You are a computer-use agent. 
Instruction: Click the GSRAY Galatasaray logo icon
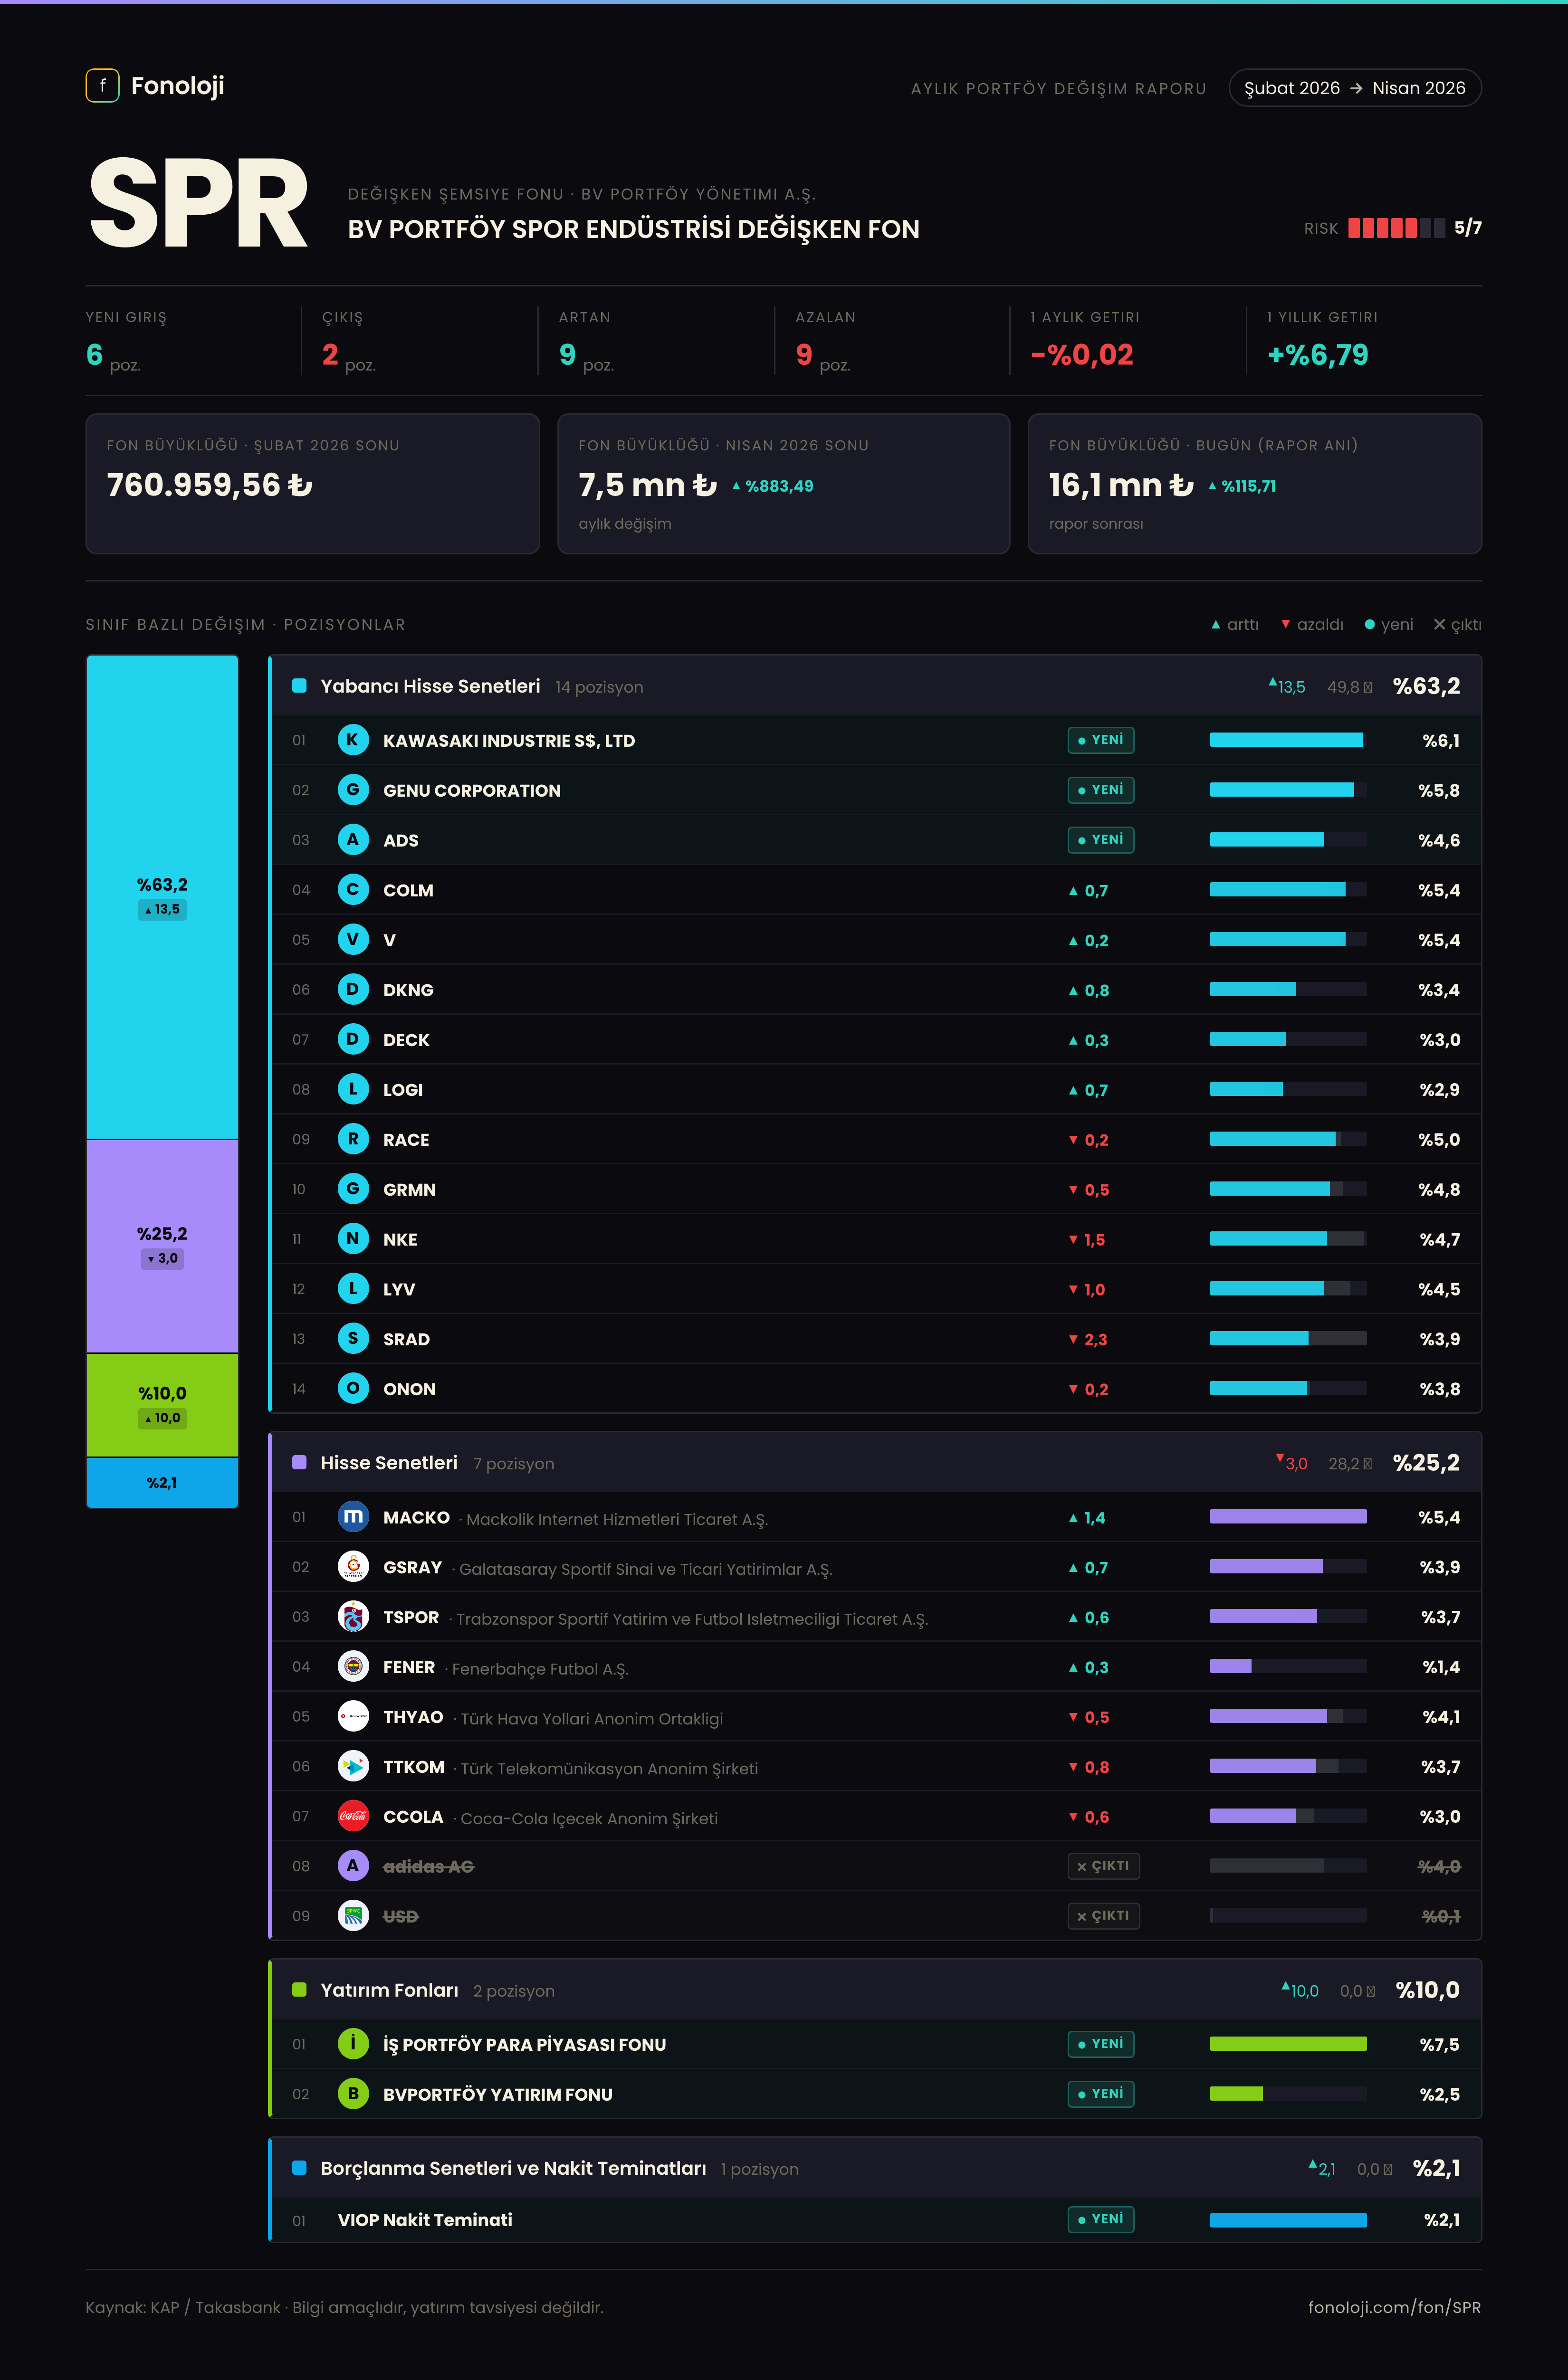coord(353,1567)
